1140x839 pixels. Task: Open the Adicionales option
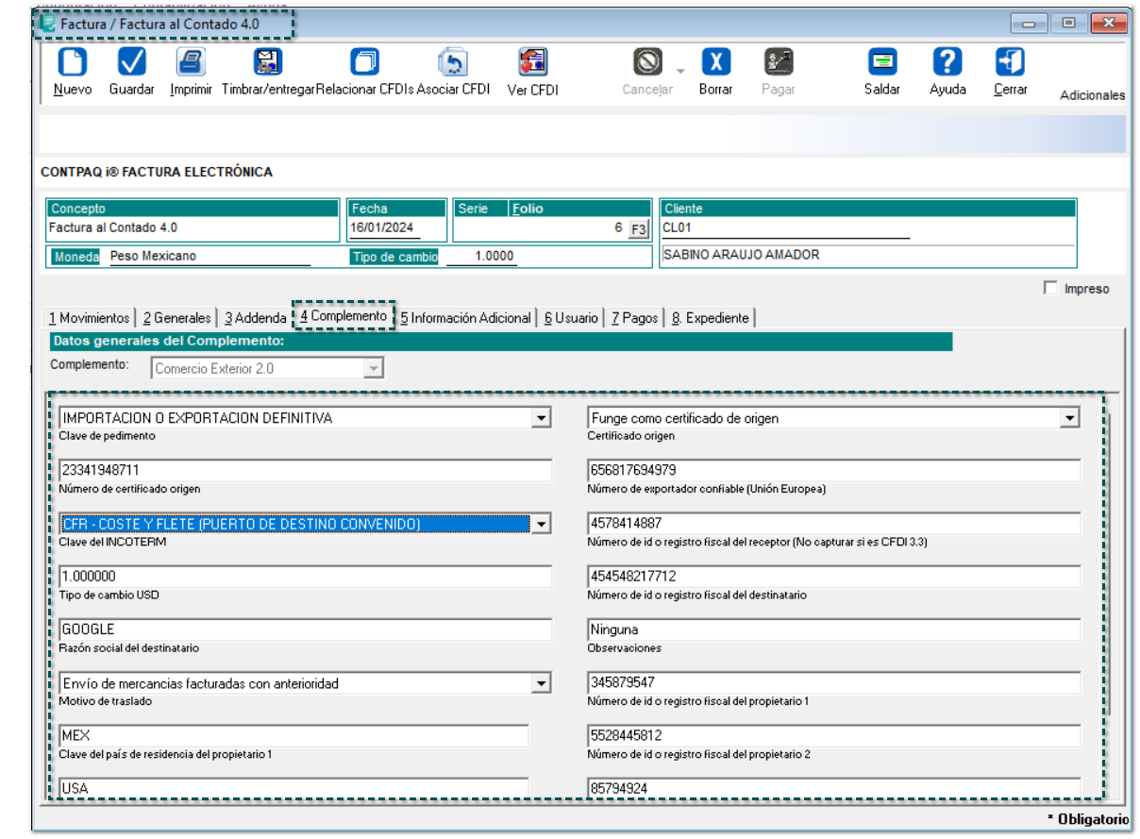point(1091,93)
